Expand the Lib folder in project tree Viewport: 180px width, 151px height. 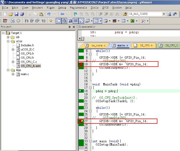tap(8, 37)
